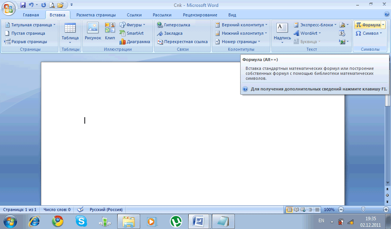Open a file using the quick access folder icon

tap(60, 5)
